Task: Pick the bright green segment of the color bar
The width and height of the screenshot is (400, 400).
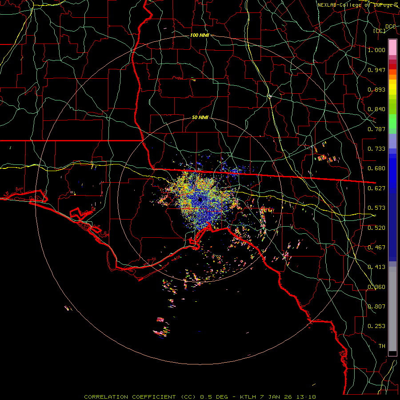Action: coord(392,121)
